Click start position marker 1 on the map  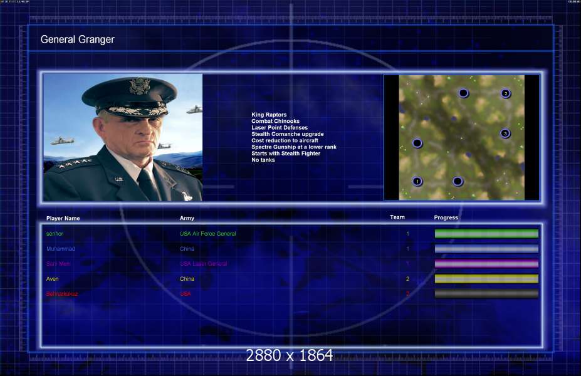tap(417, 182)
